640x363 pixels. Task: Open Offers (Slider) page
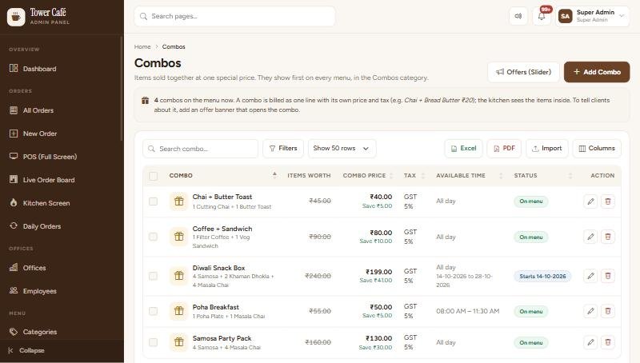[523, 72]
